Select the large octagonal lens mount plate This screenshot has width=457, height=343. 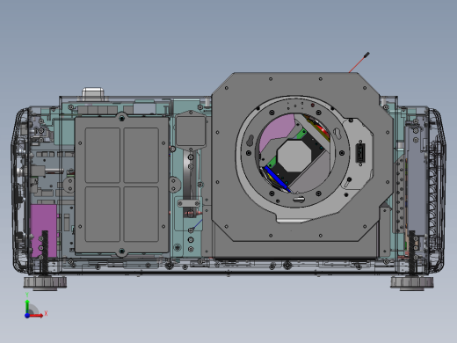[302, 157]
